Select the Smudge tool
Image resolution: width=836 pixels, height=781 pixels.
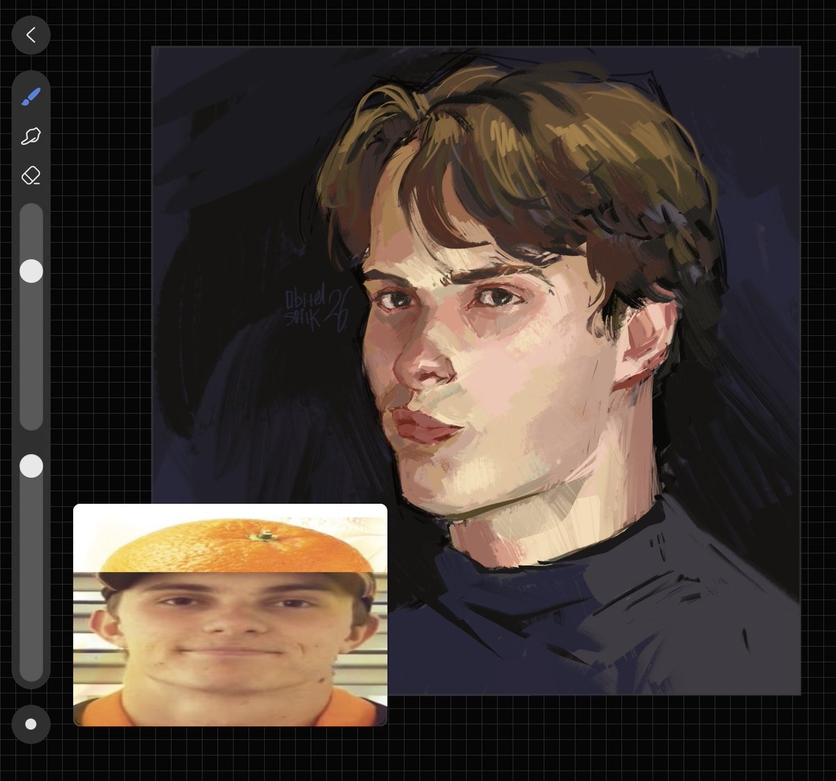(31, 135)
